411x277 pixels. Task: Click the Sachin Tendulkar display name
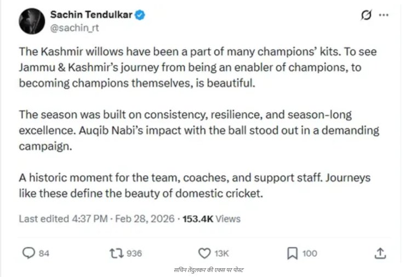pos(91,15)
